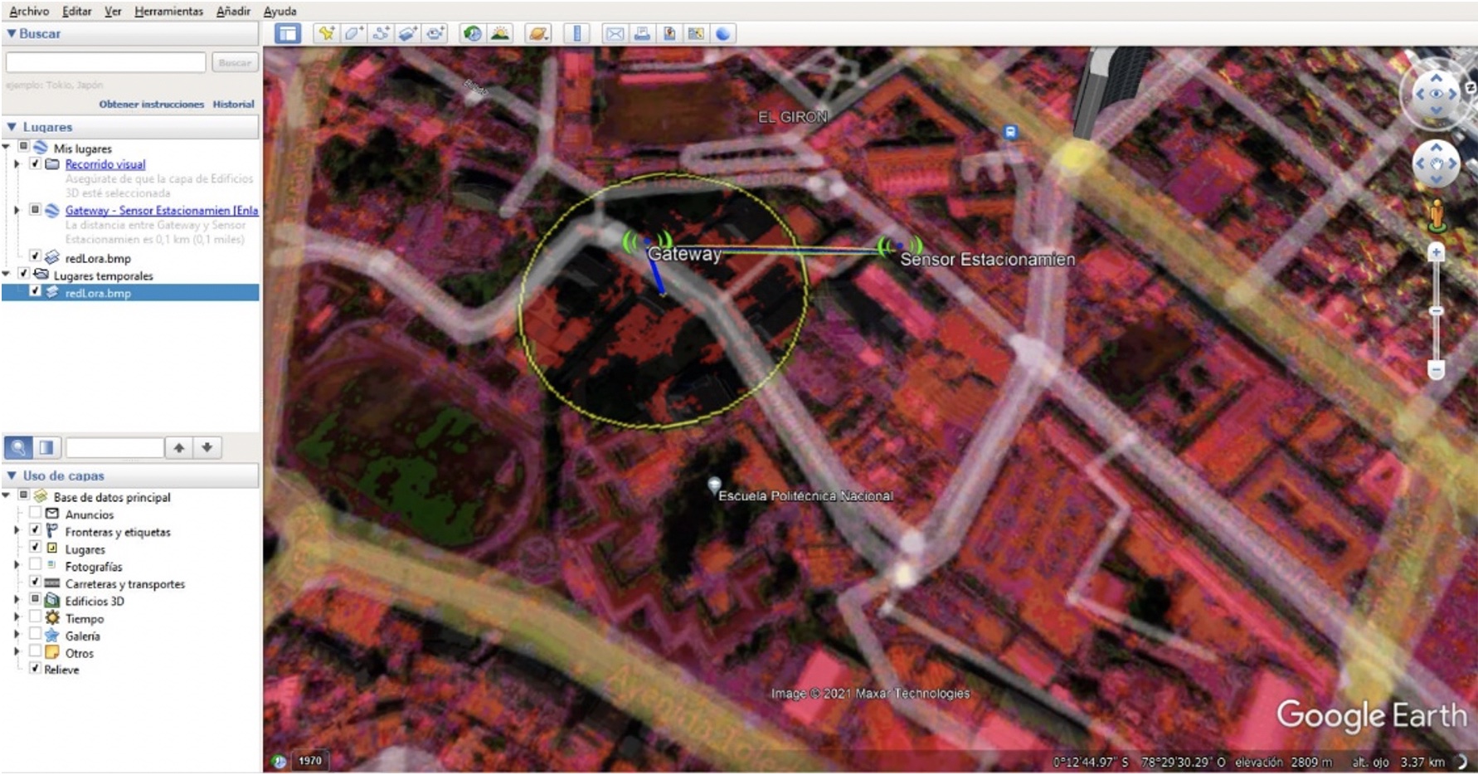Click in the Buscar search input field
This screenshot has width=1478, height=775.
click(x=105, y=62)
